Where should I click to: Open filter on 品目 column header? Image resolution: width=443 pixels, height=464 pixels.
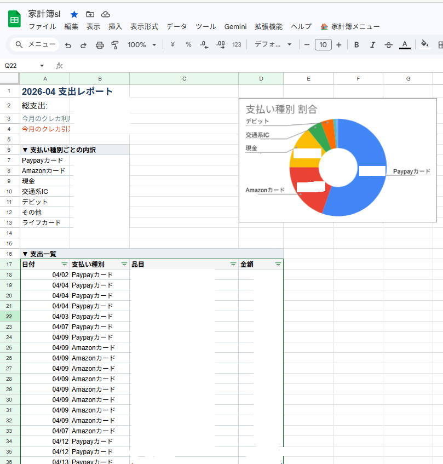point(233,264)
